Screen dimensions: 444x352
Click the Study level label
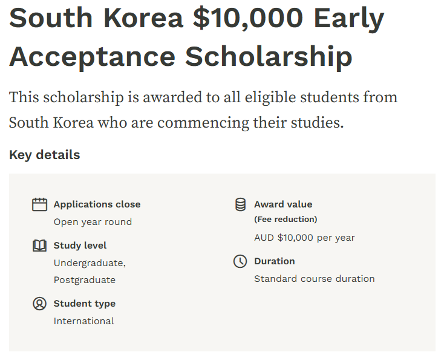80,245
